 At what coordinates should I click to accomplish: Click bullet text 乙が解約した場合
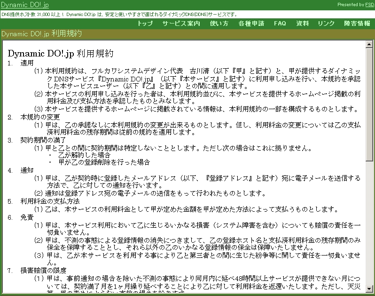click(85, 155)
